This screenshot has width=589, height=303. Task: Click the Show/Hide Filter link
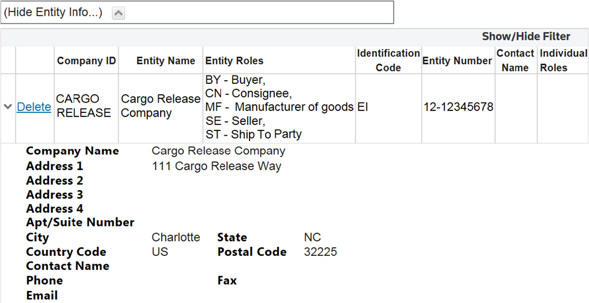pyautogui.click(x=526, y=37)
